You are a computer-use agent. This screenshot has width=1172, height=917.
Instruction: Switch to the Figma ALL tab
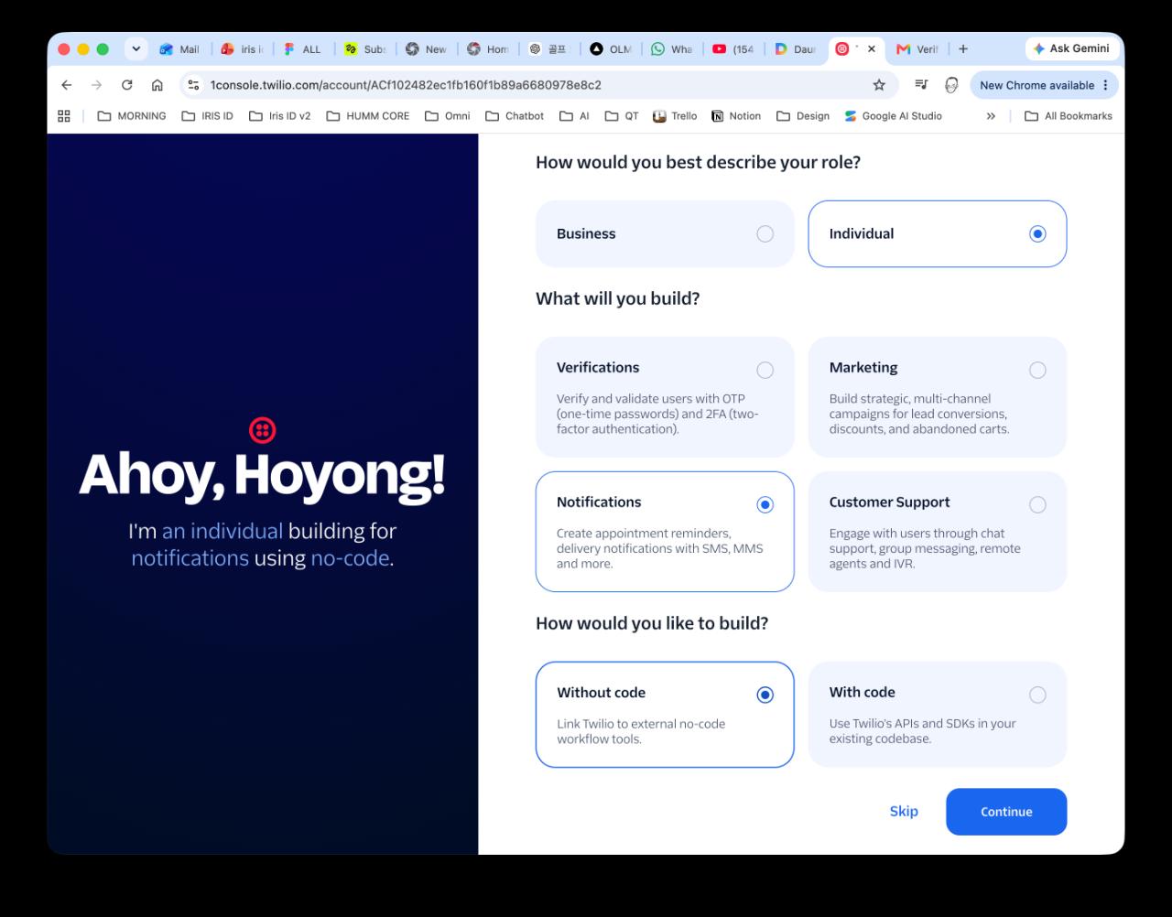(x=303, y=49)
